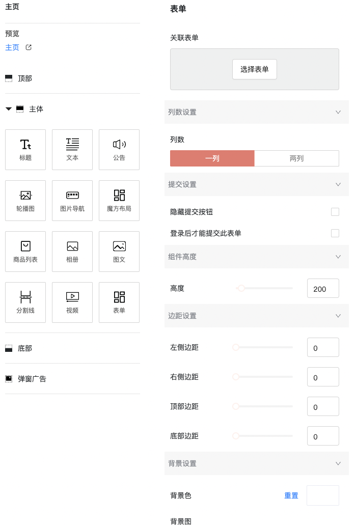The image size is (356, 526).
Task: Click the 顶部边距 slider handle
Action: [x=236, y=406]
